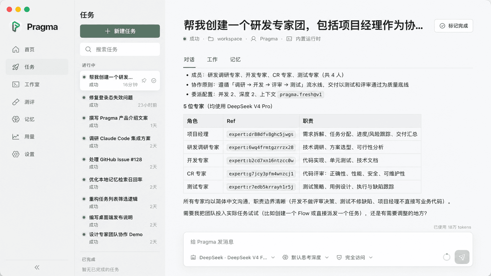
Task: Open the 设置 gear icon
Action: coord(16,154)
